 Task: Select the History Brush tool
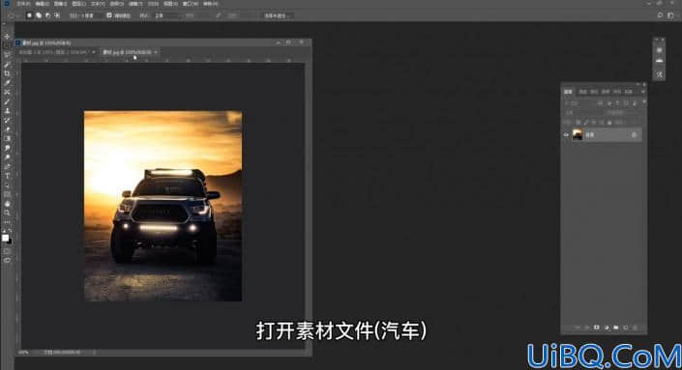(x=7, y=120)
